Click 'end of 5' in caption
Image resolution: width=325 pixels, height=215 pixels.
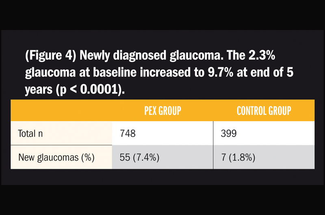(272, 73)
